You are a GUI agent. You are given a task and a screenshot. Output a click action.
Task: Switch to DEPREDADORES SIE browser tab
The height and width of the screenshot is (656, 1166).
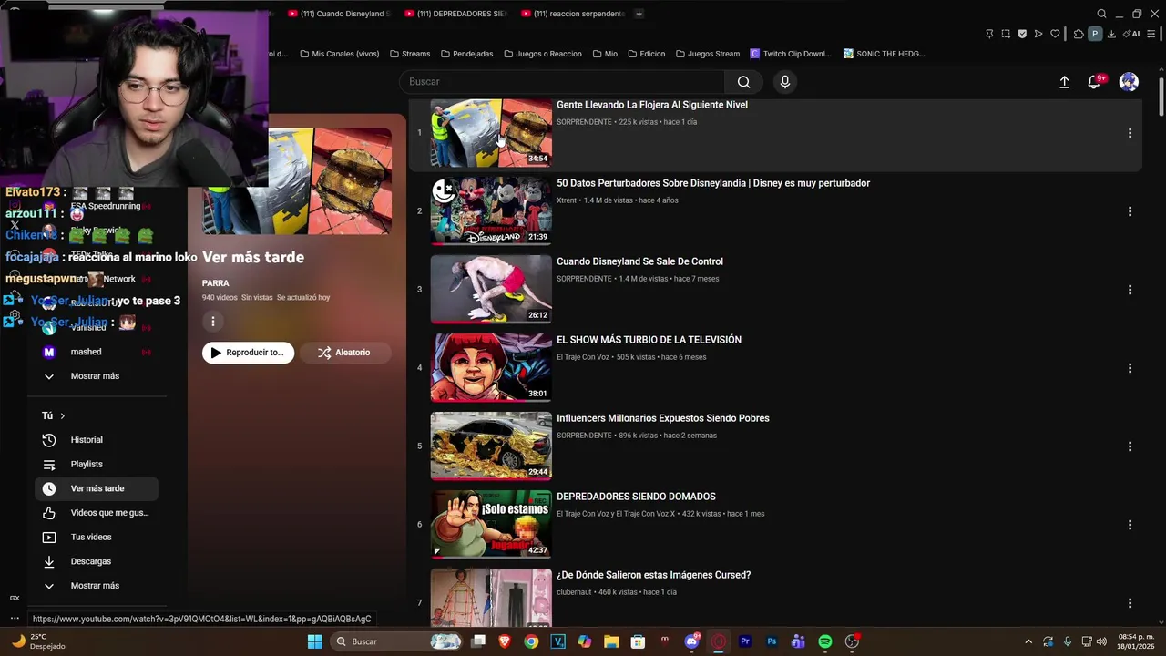tap(456, 14)
